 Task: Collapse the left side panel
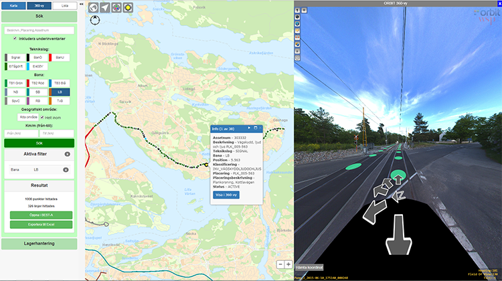81,4
